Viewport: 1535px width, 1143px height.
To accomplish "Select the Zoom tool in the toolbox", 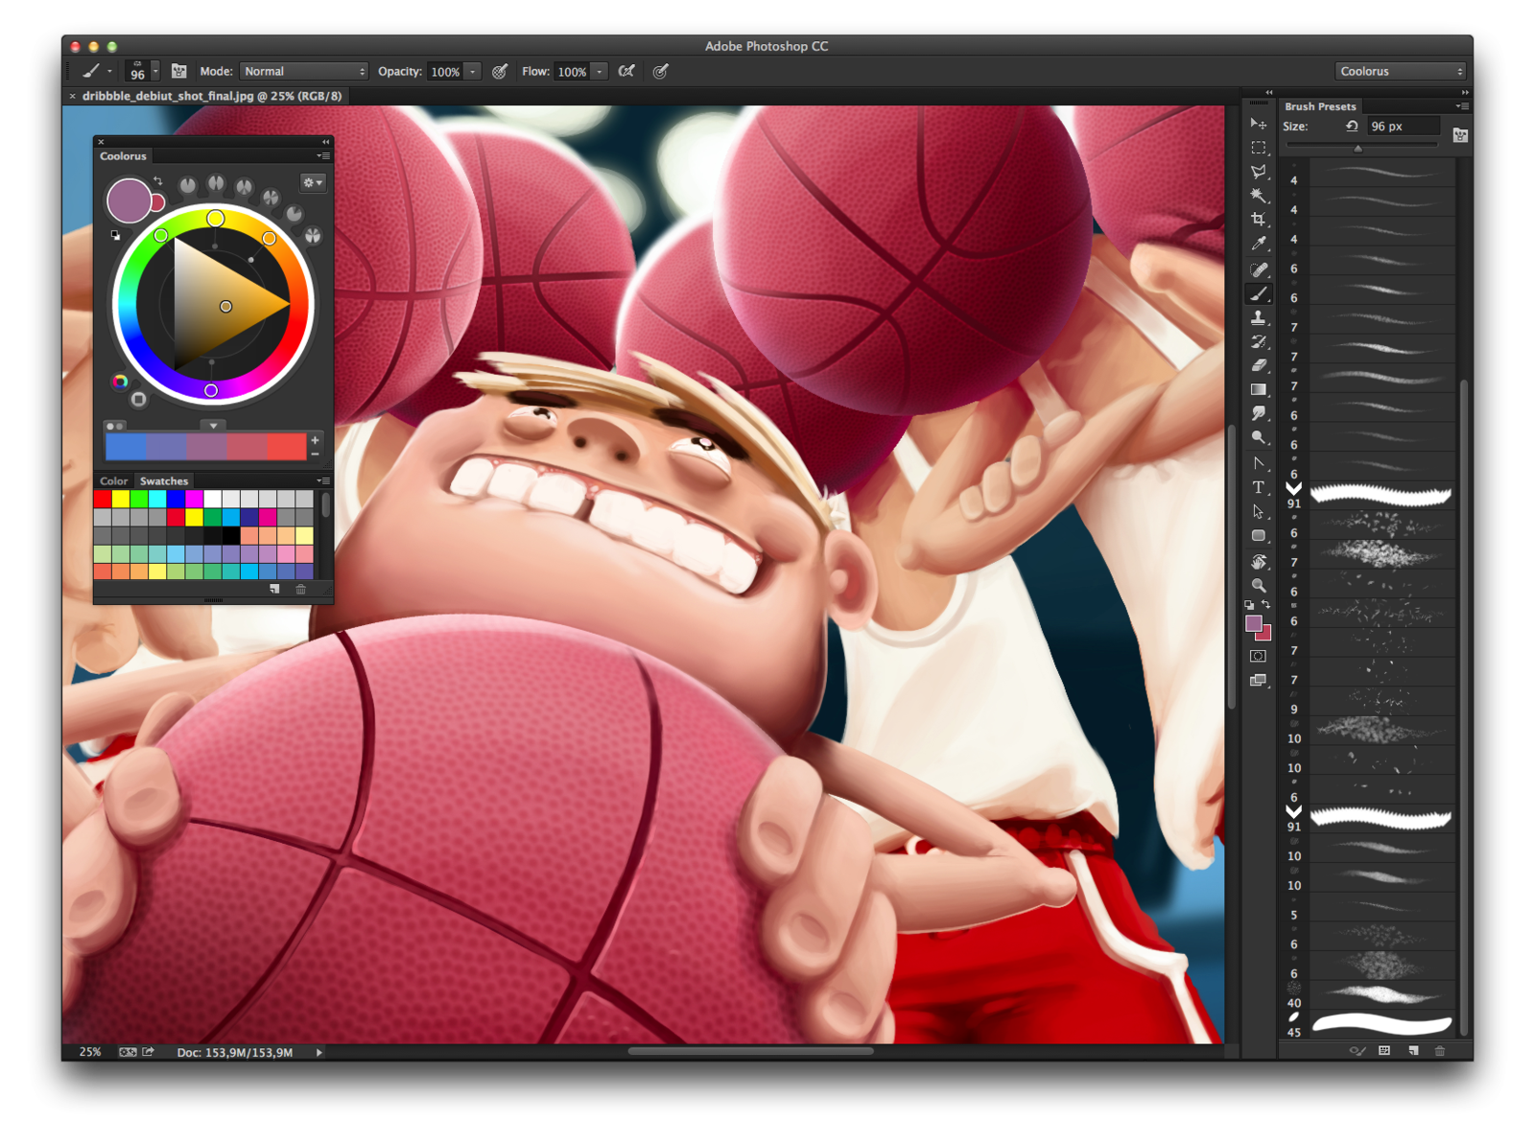I will pyautogui.click(x=1258, y=585).
